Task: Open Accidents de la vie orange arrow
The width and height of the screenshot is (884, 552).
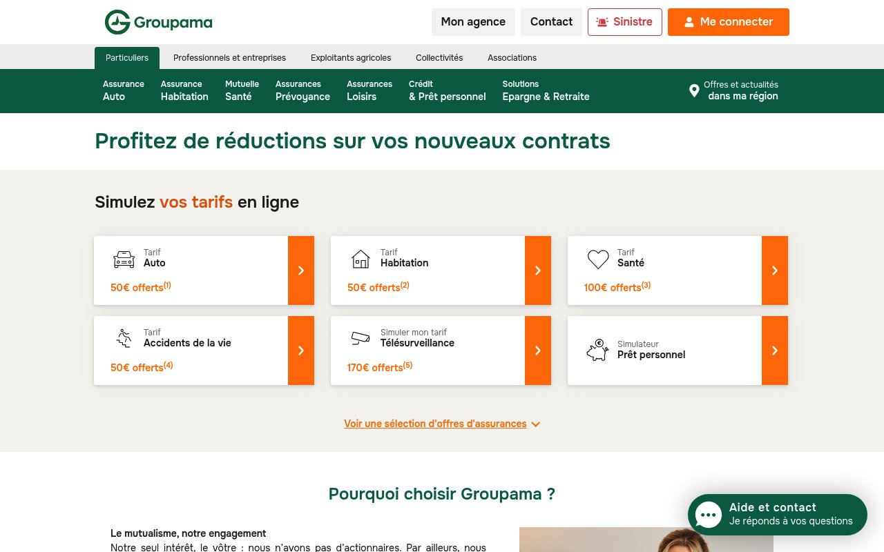Action: pos(301,351)
